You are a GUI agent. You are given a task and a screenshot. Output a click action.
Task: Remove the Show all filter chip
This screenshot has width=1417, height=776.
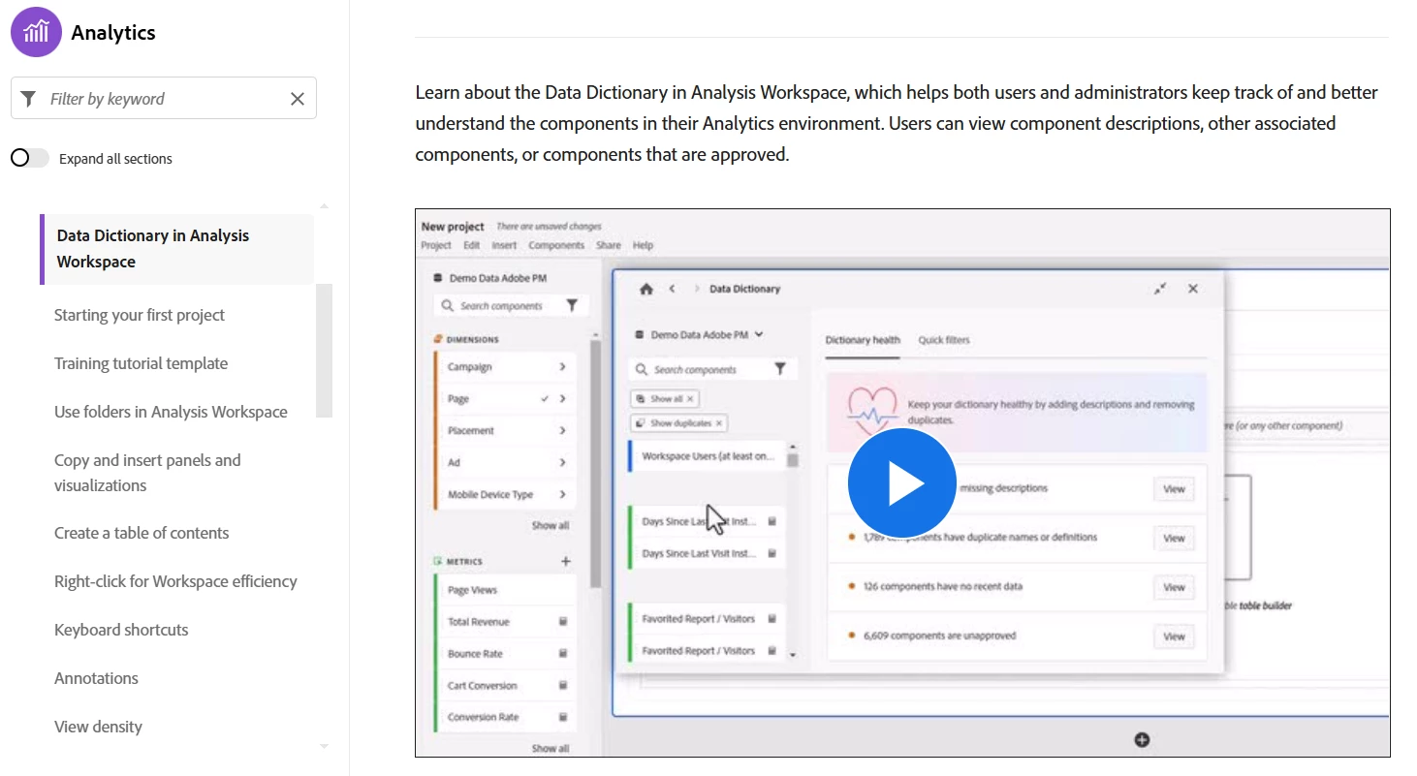coord(690,398)
